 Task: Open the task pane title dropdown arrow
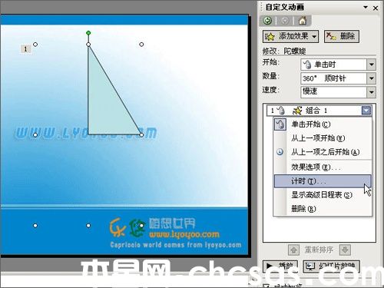pyautogui.click(x=366, y=7)
